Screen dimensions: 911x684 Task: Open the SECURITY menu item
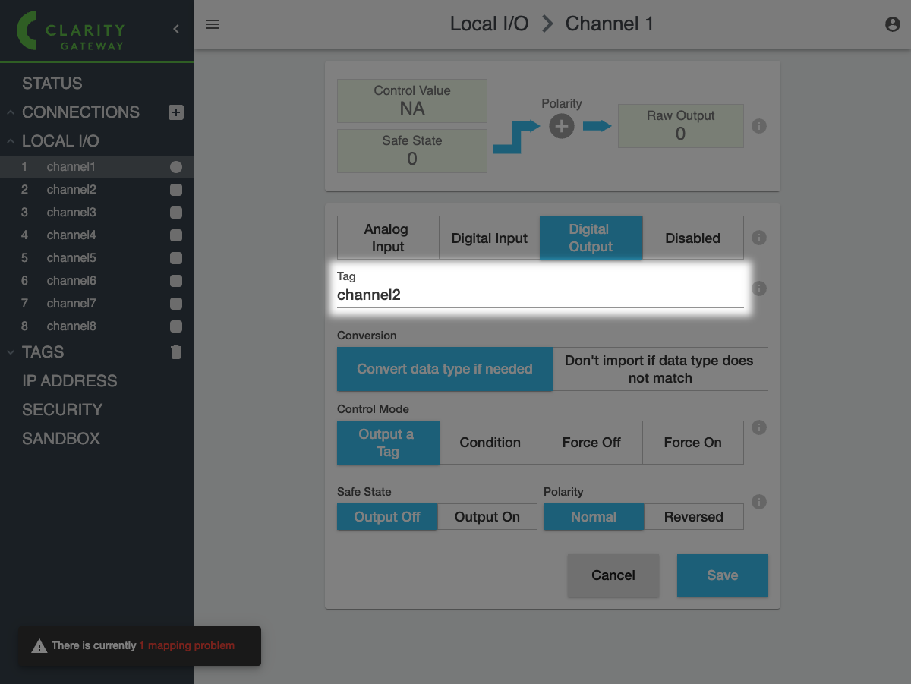pyautogui.click(x=62, y=410)
